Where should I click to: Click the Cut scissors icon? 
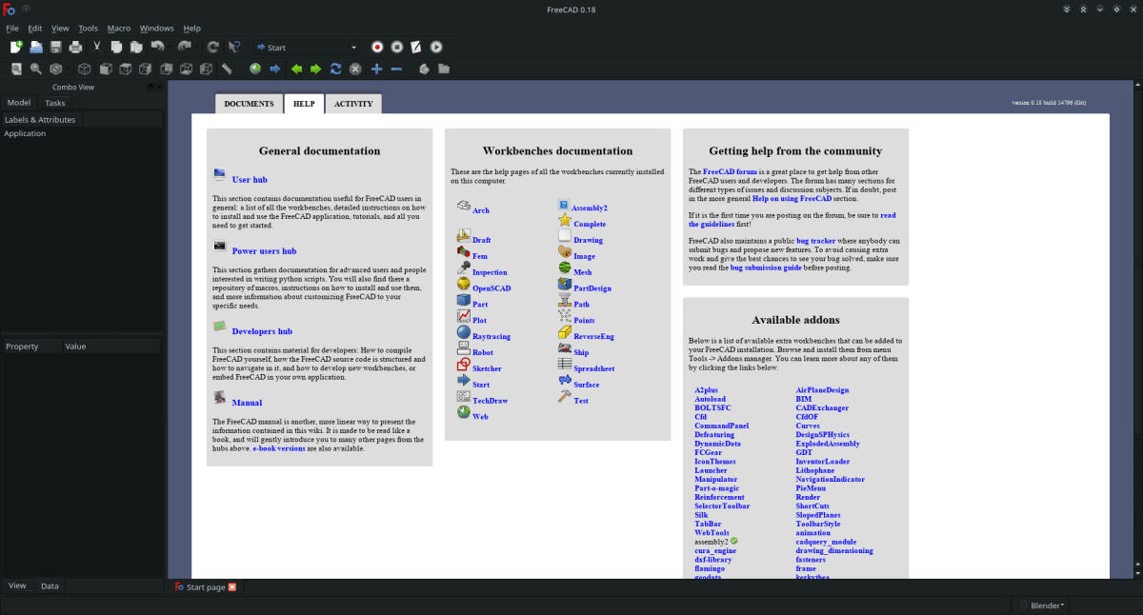click(x=97, y=47)
